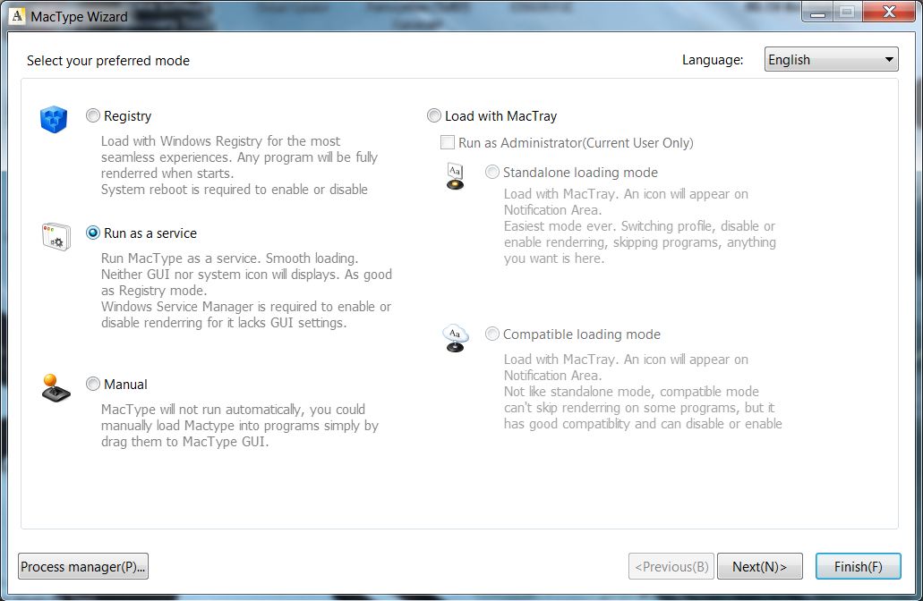Enable Run as Administrator checkbox
Image resolution: width=923 pixels, height=601 pixels.
pyautogui.click(x=448, y=142)
